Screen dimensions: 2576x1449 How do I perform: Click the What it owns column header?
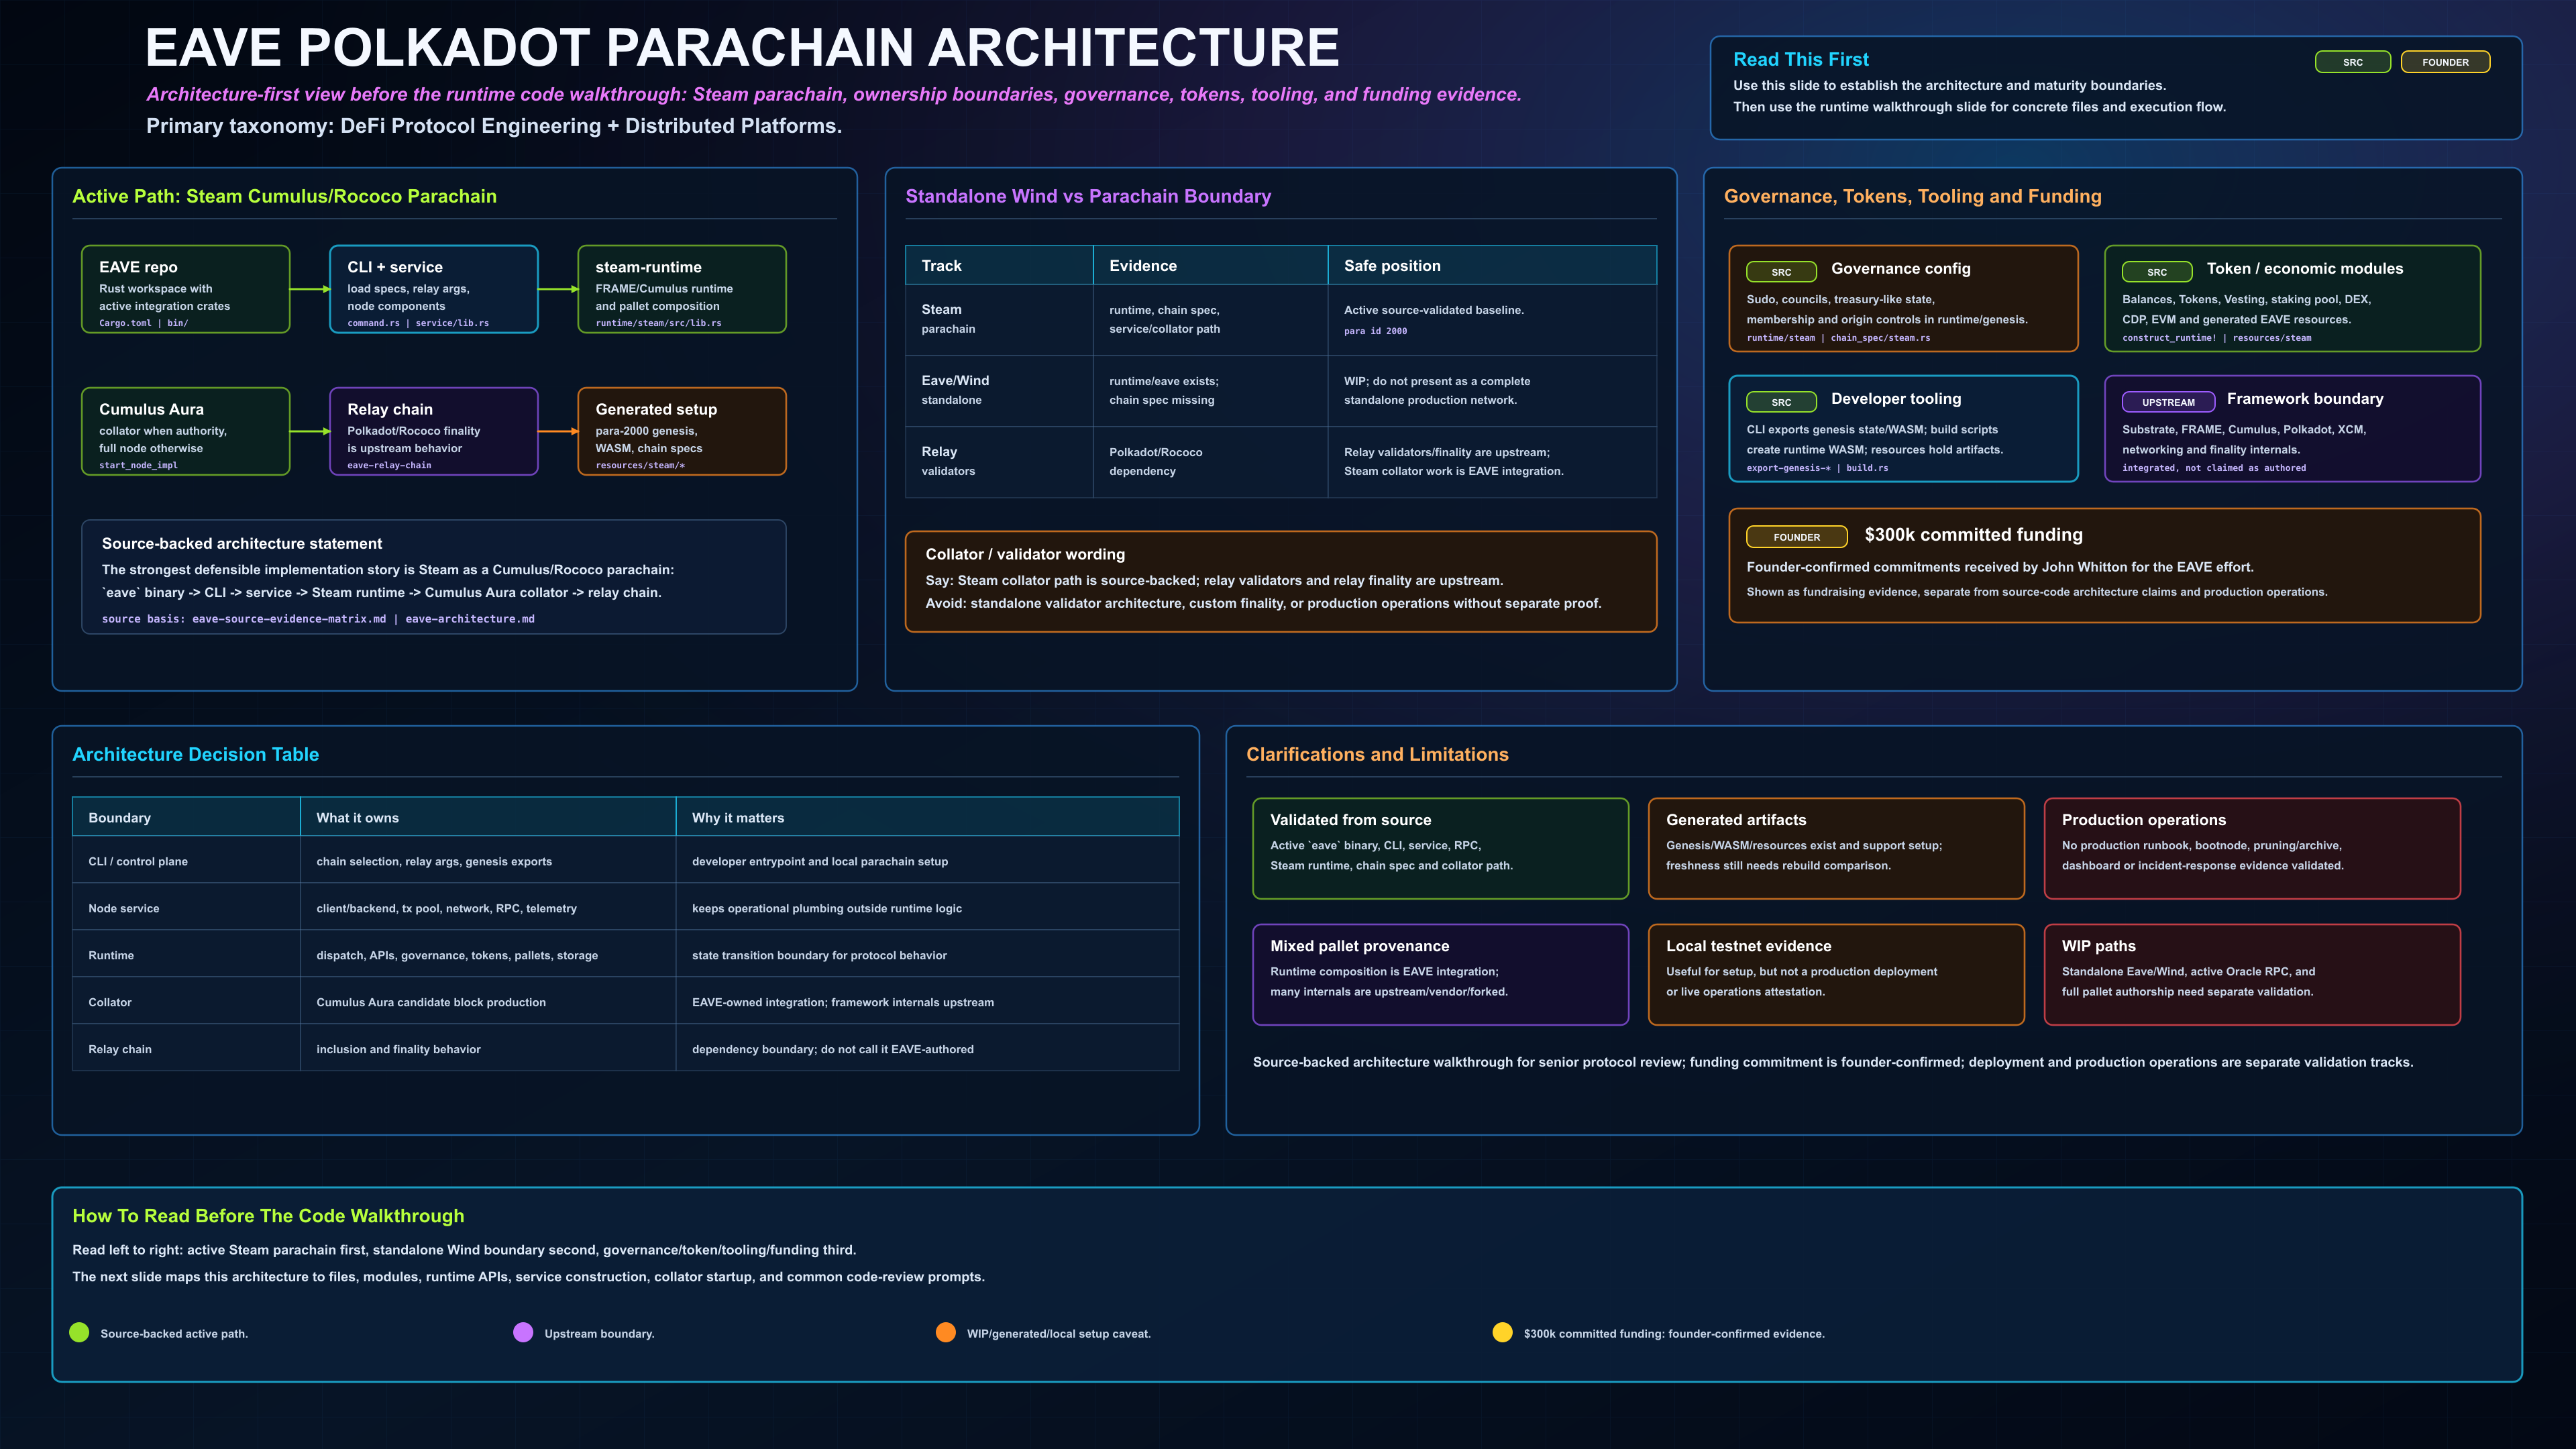click(488, 817)
